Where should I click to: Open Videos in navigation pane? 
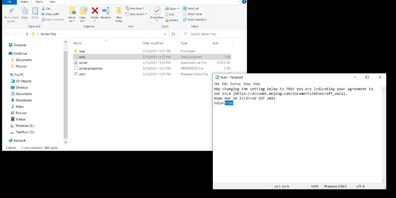18,119
